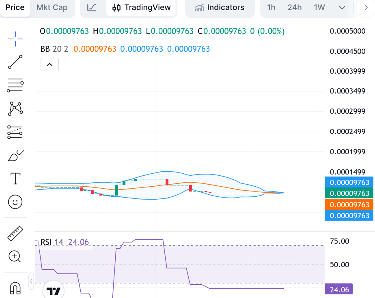Click the tall green candlestick on chart
This screenshot has width=375, height=298.
click(x=116, y=190)
